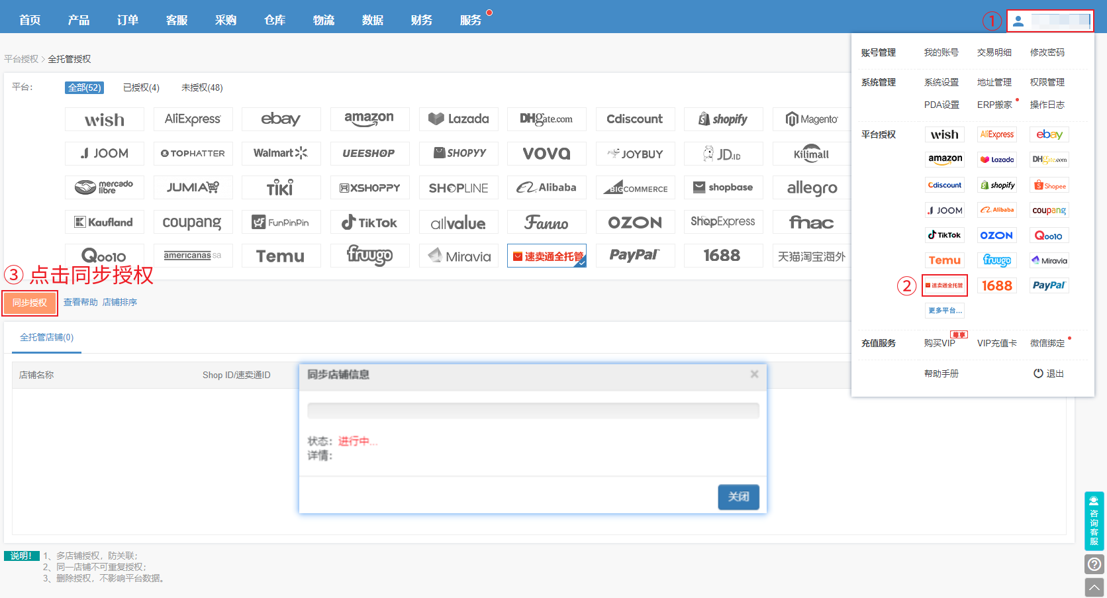1107x598 pixels.
Task: Choose the OZON platform tile in grid
Action: [x=635, y=222]
